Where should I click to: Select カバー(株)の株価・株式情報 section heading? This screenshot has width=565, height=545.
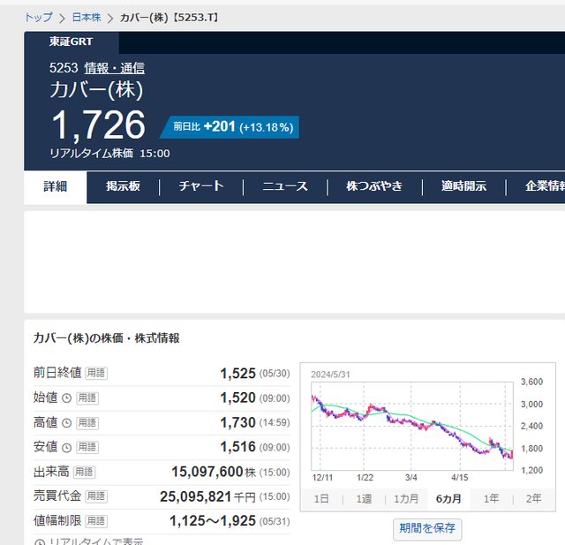tap(106, 338)
